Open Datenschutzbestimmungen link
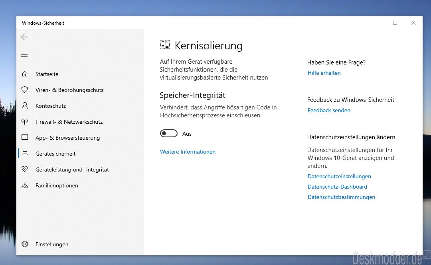 341,197
